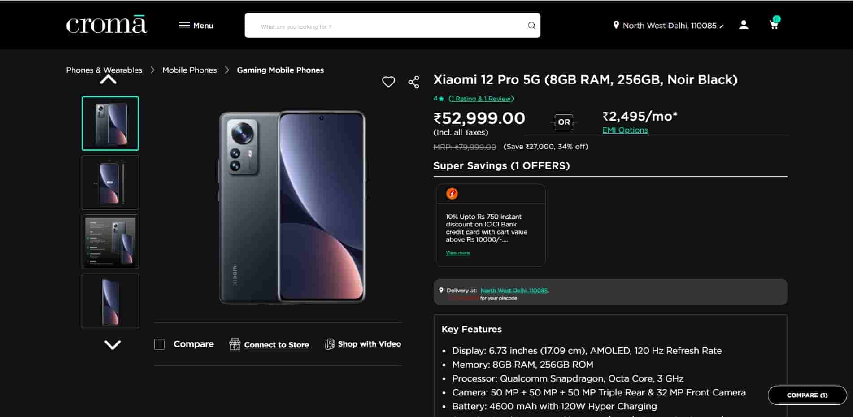
Task: Click the Shop with Video icon
Action: 330,344
